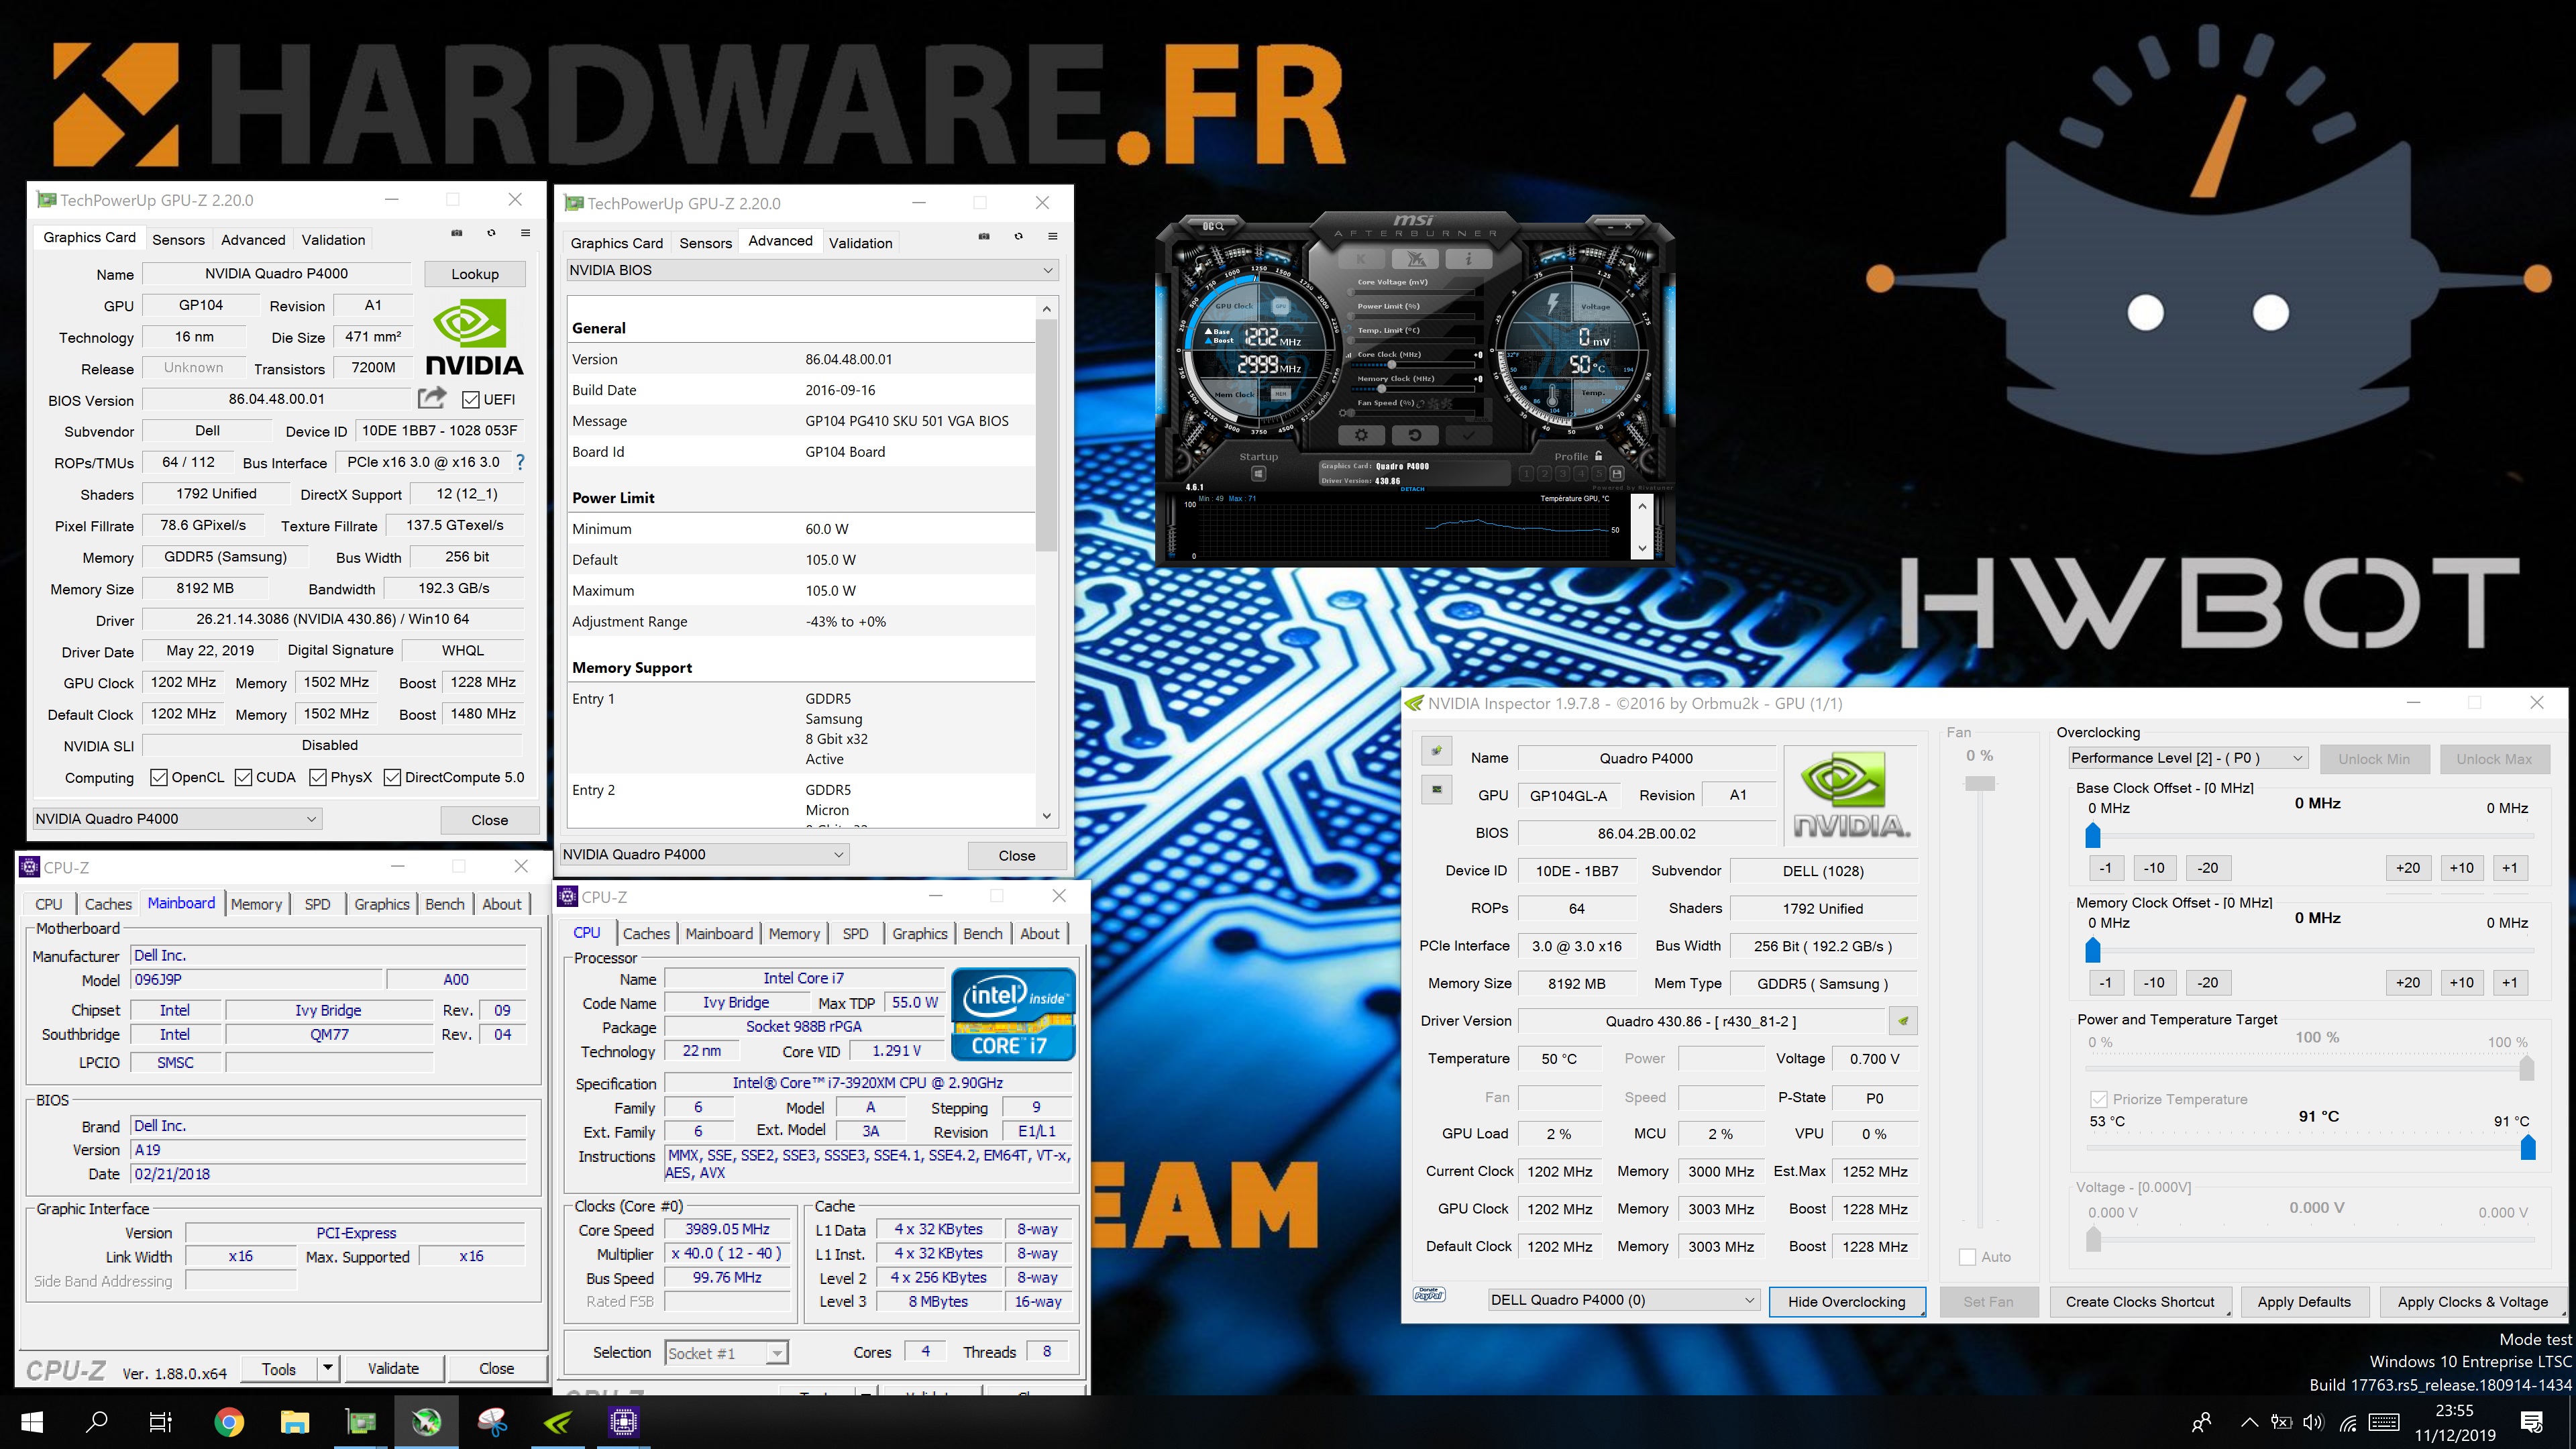2576x1449 pixels.
Task: Click CPU-Z taskbar icon
Action: [623, 1421]
